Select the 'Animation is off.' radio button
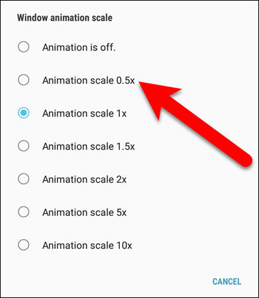 23,47
